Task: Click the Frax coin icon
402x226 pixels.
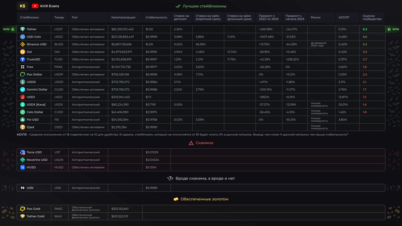Action: pyautogui.click(x=23, y=67)
